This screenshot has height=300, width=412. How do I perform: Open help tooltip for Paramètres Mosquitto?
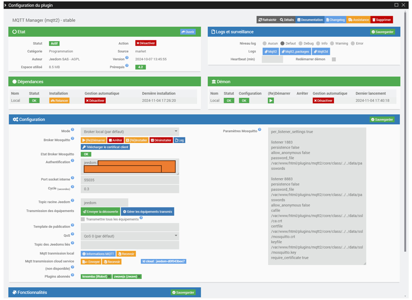(x=259, y=130)
